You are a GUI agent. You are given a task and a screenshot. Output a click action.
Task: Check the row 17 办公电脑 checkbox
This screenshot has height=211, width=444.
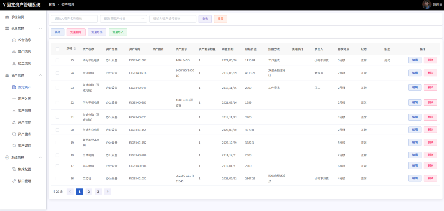click(58, 166)
